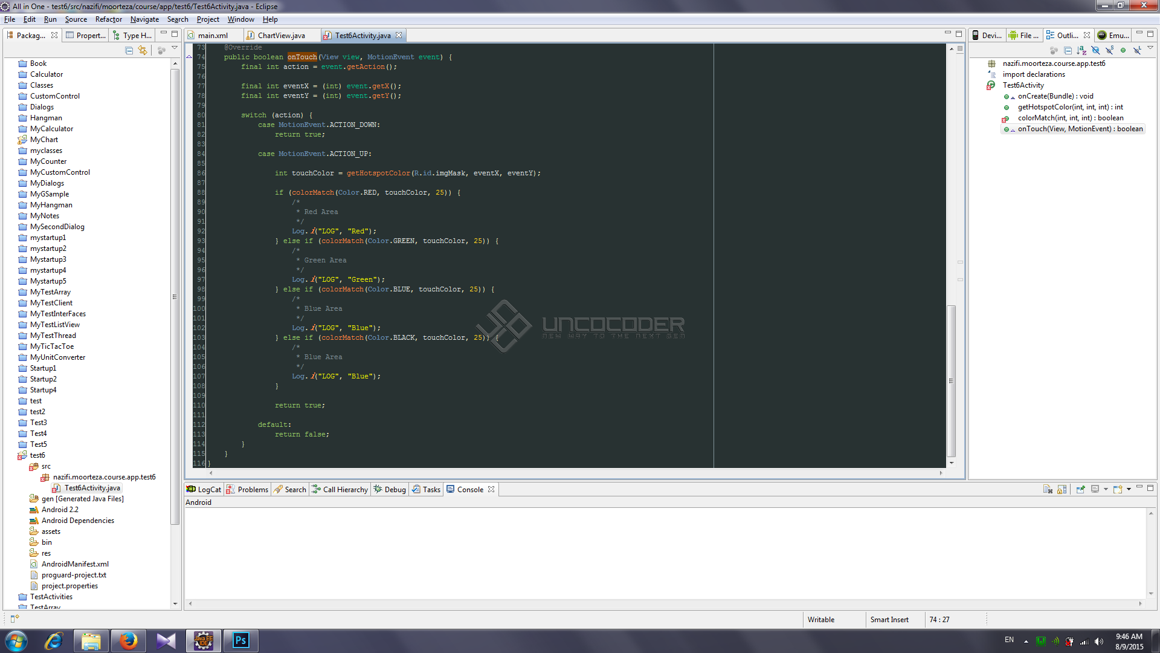Maximize the editor area
This screenshot has height=653, width=1160.
click(959, 34)
